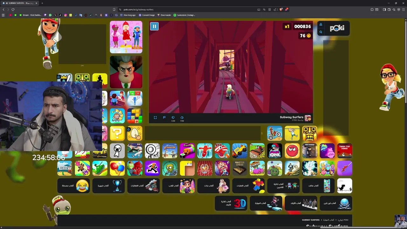Open the TikTok bookmark icon

pos(60,15)
